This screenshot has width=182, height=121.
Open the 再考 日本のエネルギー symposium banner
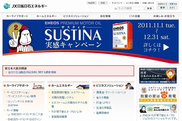[158, 76]
